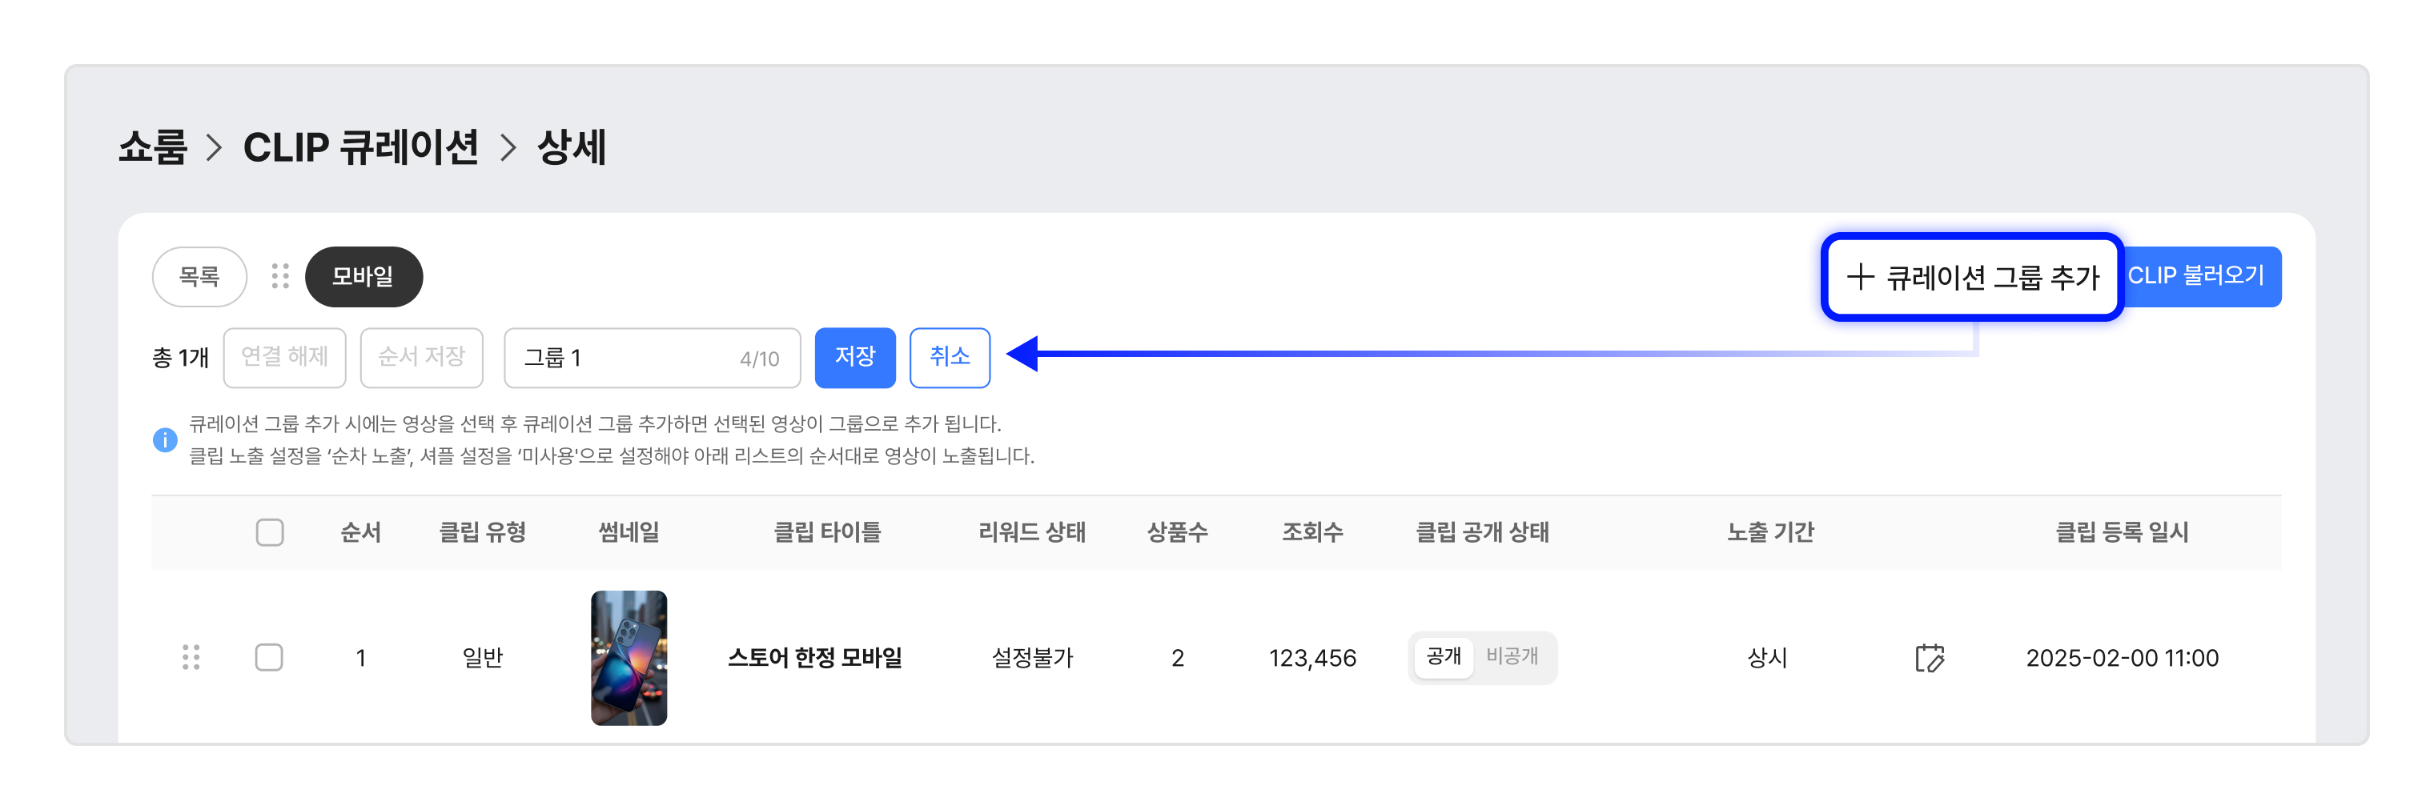Click the plus icon in 큐레이션 그룹 추가
The width and height of the screenshot is (2434, 810).
tap(1859, 277)
